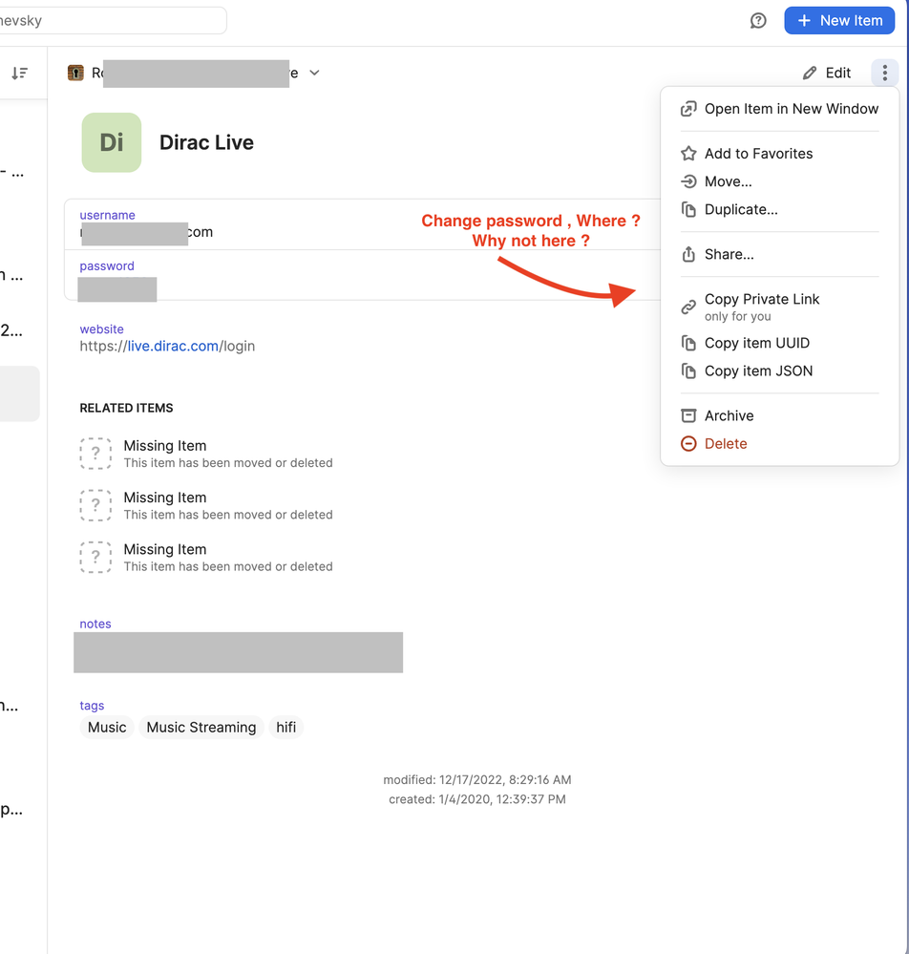Click the Dirac Live green item icon

tap(112, 142)
